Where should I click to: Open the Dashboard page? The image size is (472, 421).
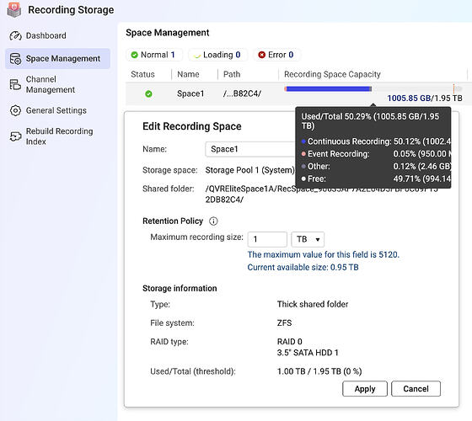[46, 35]
